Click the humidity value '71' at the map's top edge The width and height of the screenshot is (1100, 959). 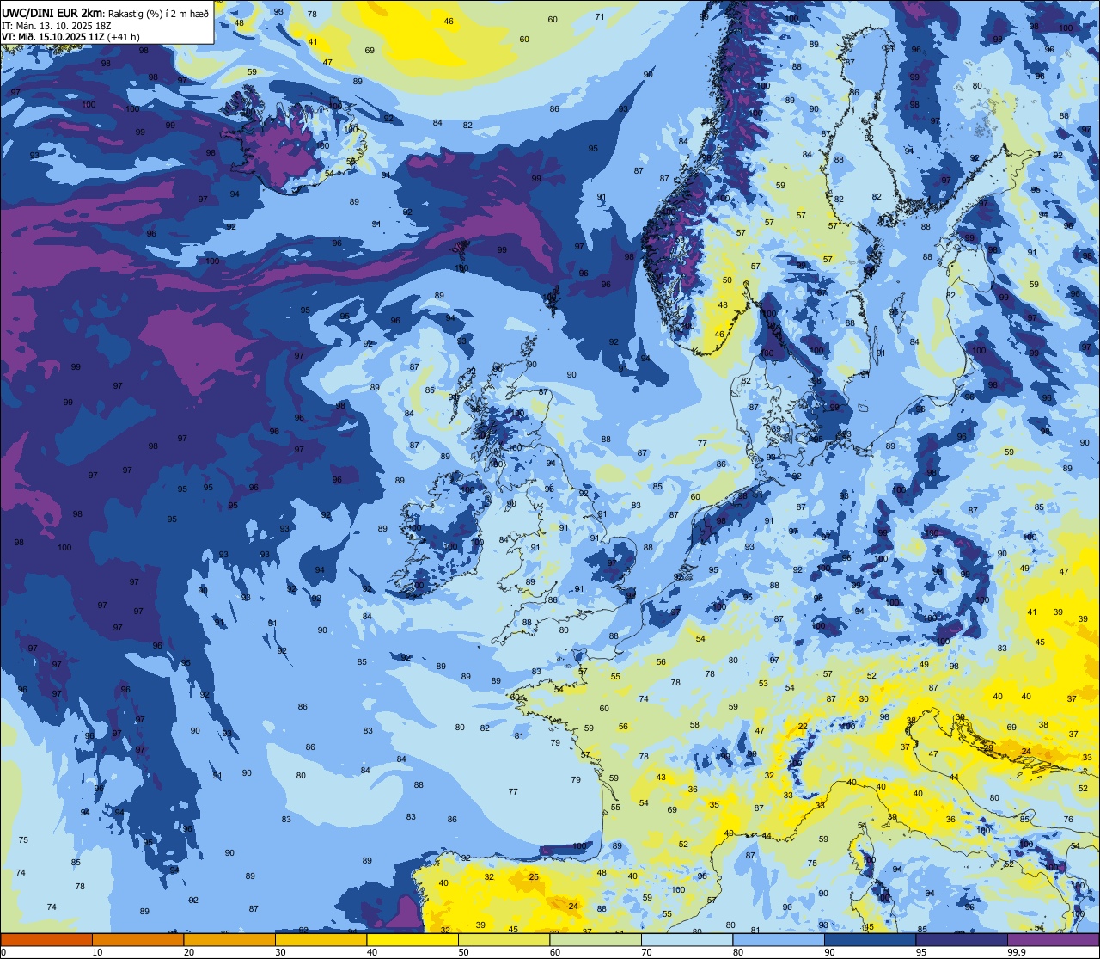click(x=600, y=16)
